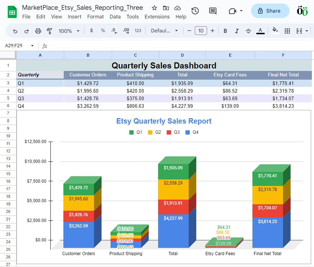
Task: Apply strikethrough formatting
Action: 248,31
